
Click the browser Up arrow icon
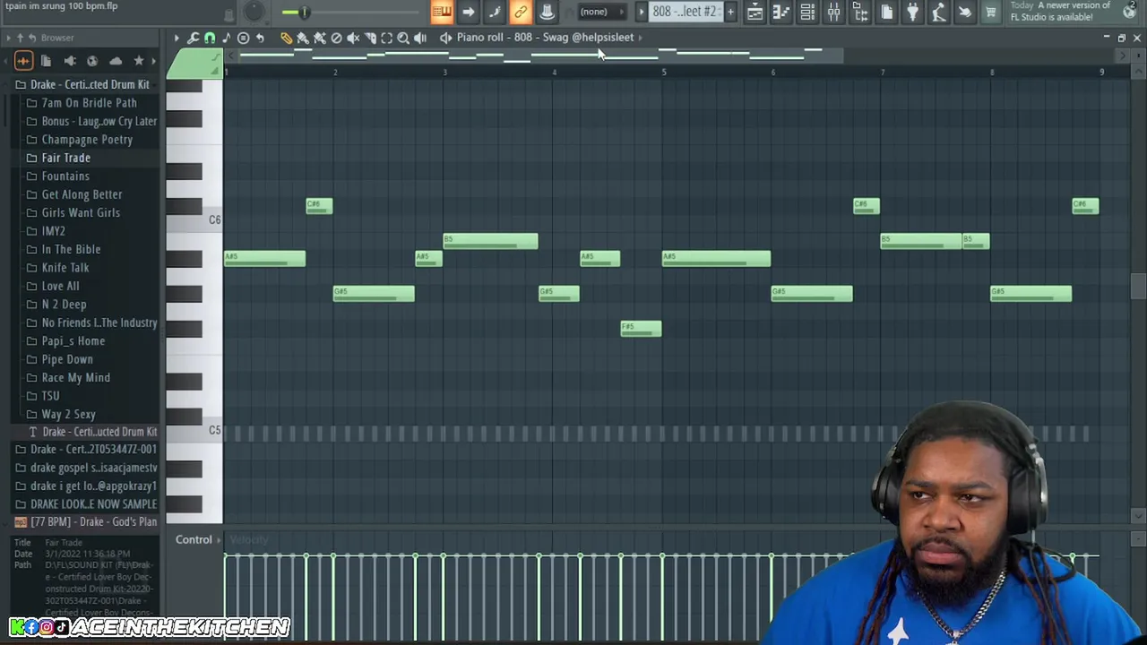[x=21, y=38]
